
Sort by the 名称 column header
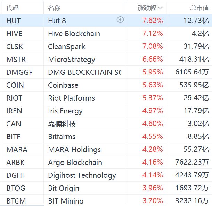[54, 8]
